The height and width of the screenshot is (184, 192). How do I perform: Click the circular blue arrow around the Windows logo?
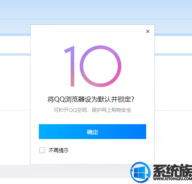point(140,172)
